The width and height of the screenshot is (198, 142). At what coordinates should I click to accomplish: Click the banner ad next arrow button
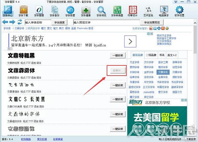(130, 41)
